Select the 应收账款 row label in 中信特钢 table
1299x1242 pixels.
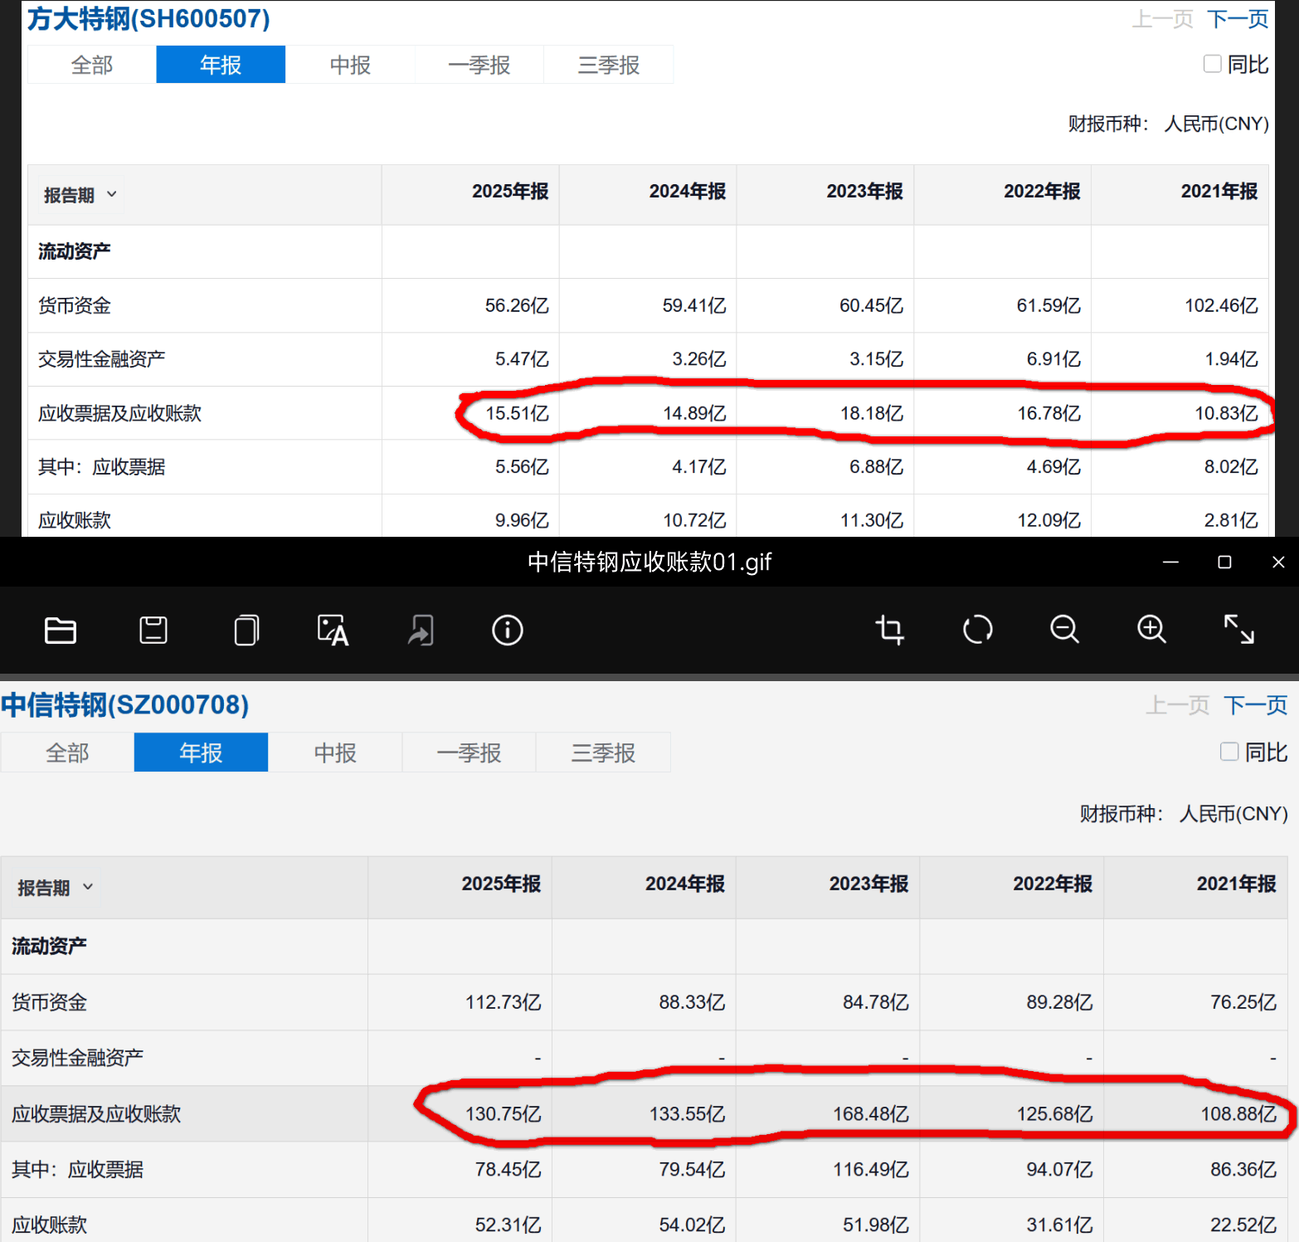coord(49,1225)
